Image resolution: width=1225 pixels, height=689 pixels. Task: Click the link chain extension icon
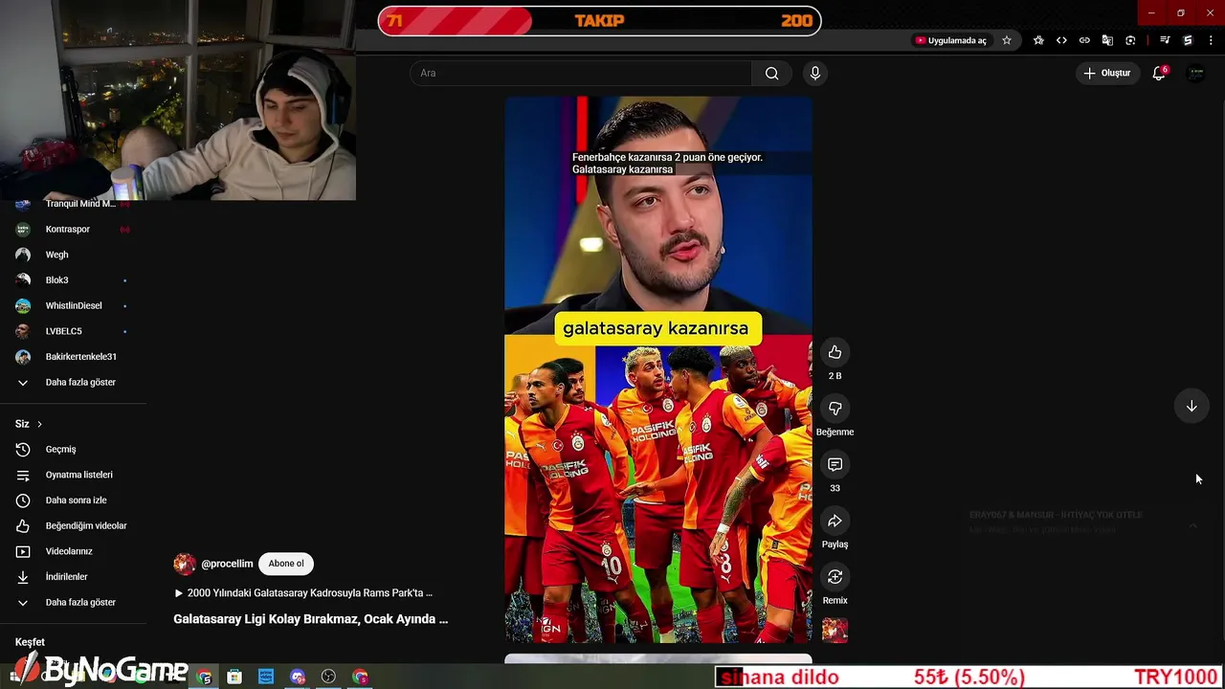point(1084,40)
